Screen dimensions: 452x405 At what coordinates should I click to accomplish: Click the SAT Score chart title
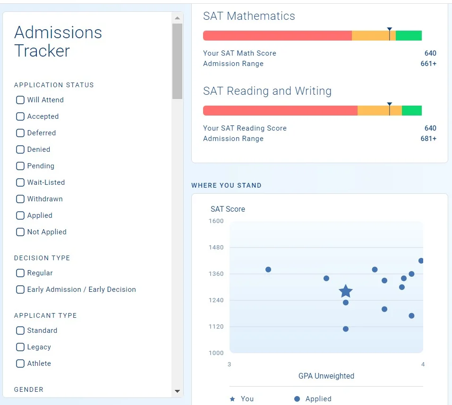(x=228, y=209)
